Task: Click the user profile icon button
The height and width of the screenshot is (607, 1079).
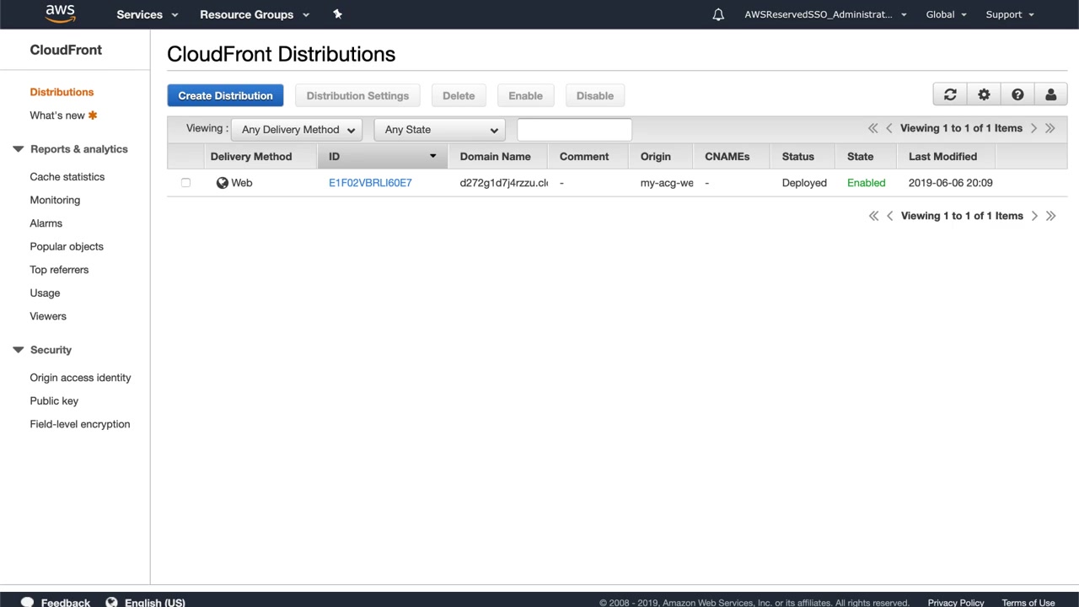Action: 1051,95
